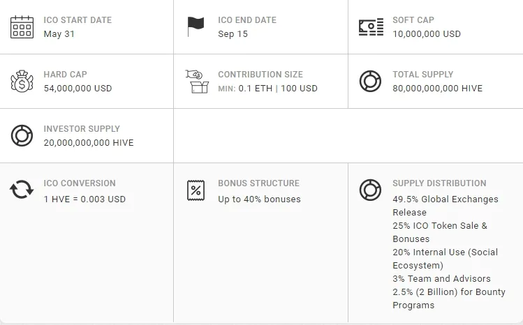Click the banknote icon beside Soft Cap

(x=371, y=27)
